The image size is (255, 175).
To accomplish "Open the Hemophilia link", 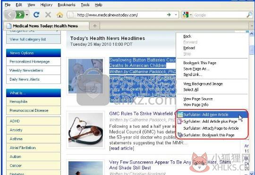I will 18,101.
